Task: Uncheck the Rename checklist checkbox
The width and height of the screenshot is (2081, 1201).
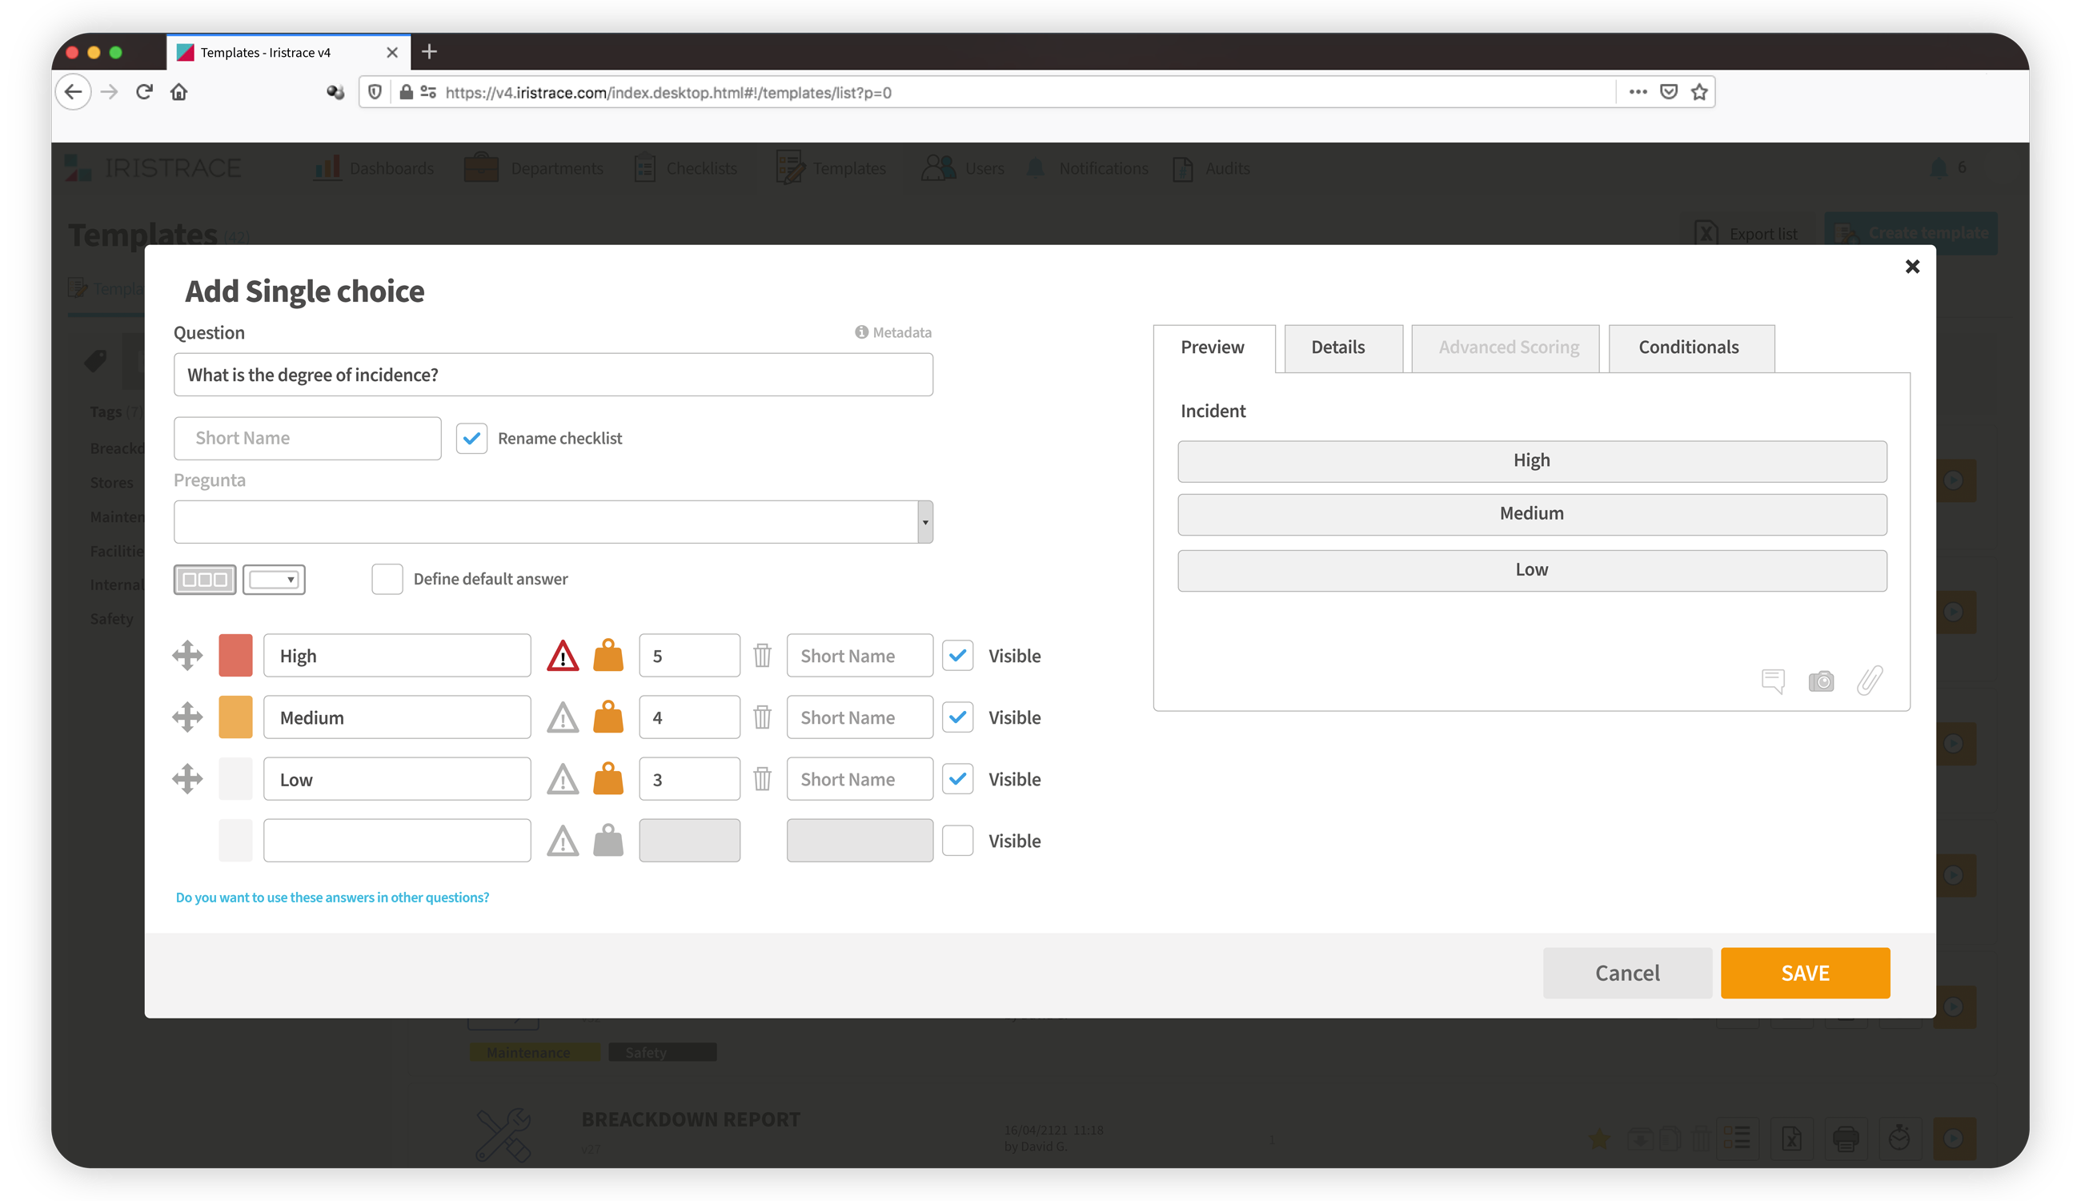Action: point(471,438)
